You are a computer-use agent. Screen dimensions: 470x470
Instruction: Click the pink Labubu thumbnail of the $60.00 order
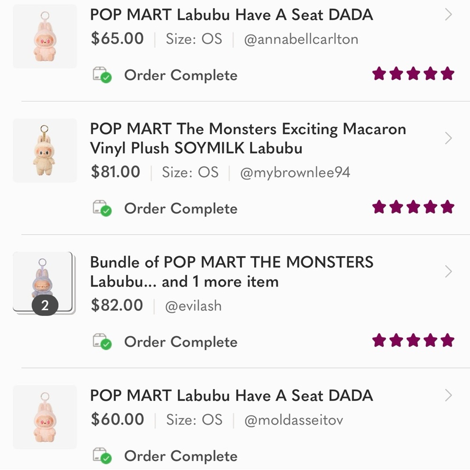coord(45,417)
